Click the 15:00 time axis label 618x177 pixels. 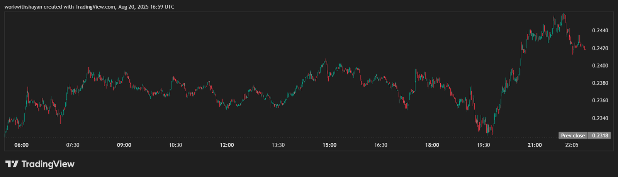click(x=329, y=145)
